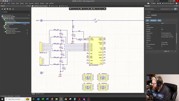This screenshot has height=101, width=179.
Task: Click the save icon in the title bar
Action: tap(3, 1)
